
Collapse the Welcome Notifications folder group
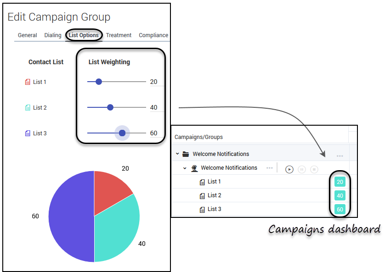pos(177,154)
